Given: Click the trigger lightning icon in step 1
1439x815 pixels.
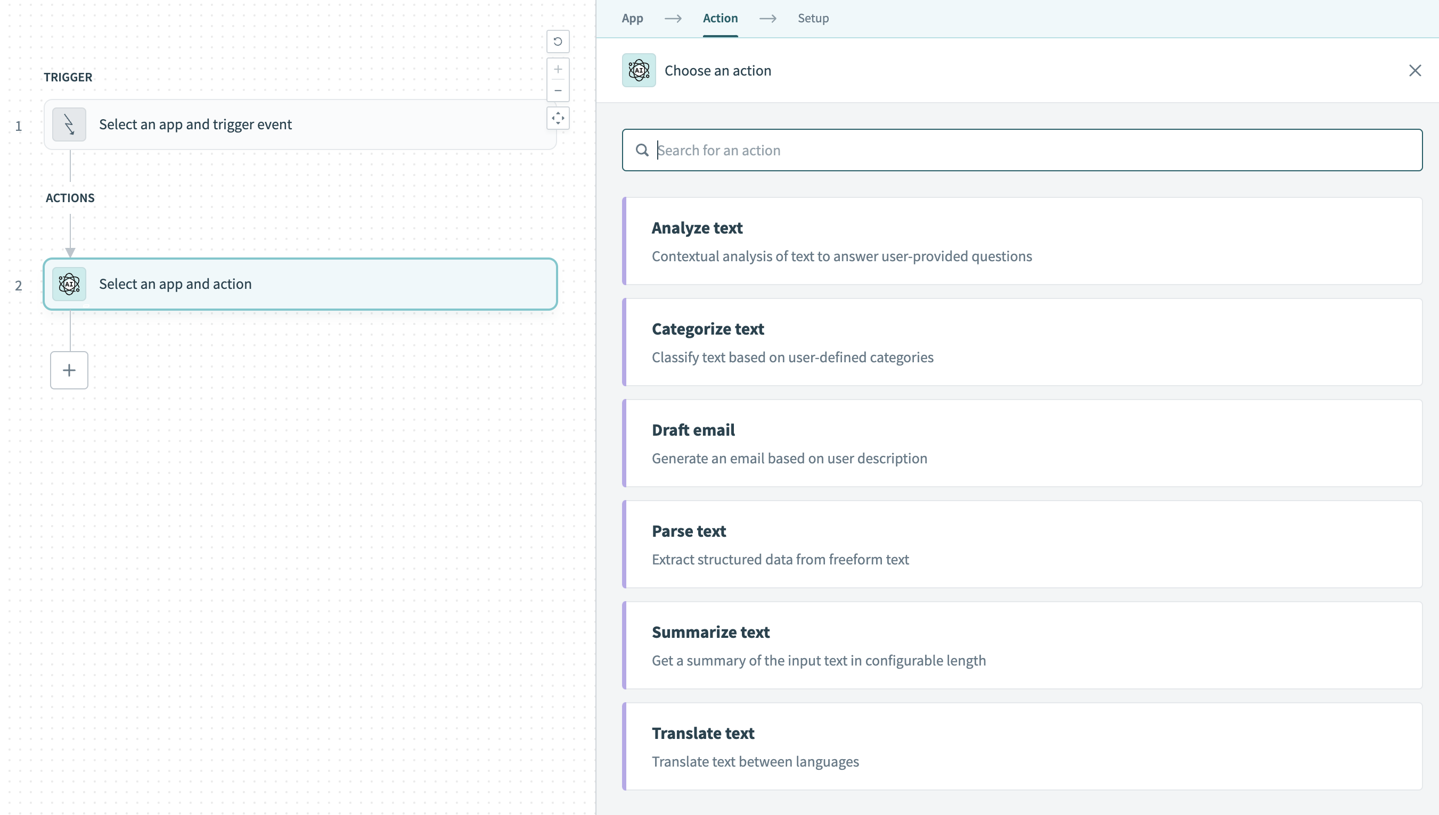Looking at the screenshot, I should coord(69,124).
